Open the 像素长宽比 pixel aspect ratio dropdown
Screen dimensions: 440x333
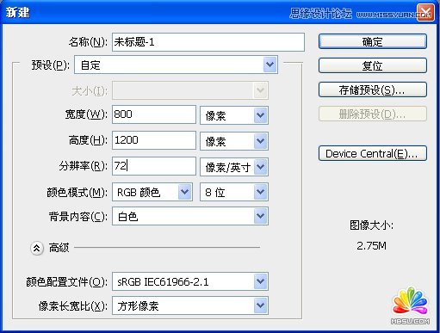(190, 305)
